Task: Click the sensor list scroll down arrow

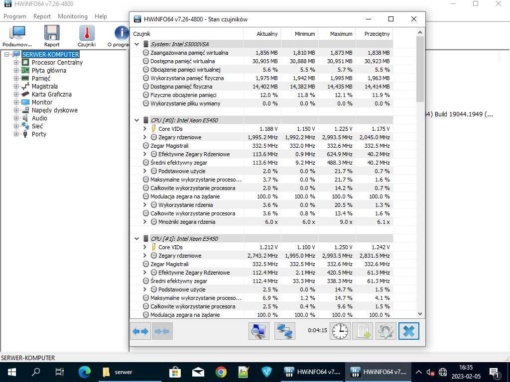Action: click(x=420, y=314)
